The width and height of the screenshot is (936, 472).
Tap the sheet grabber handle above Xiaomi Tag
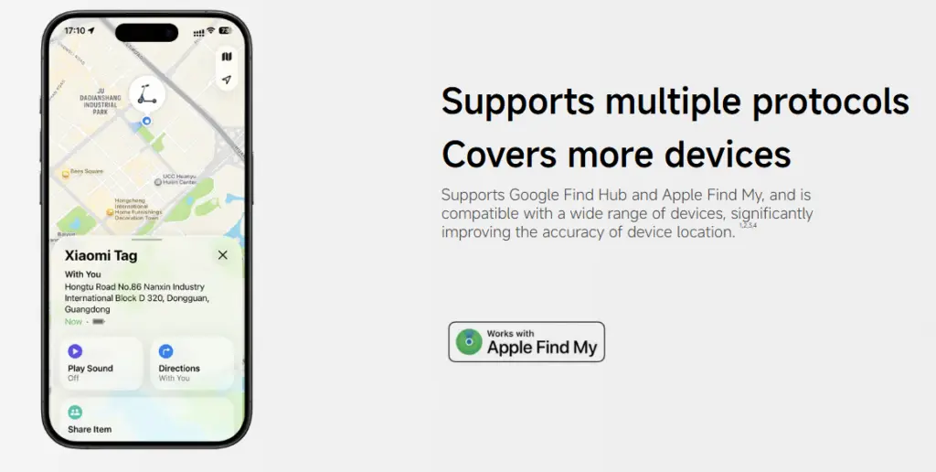(147, 241)
